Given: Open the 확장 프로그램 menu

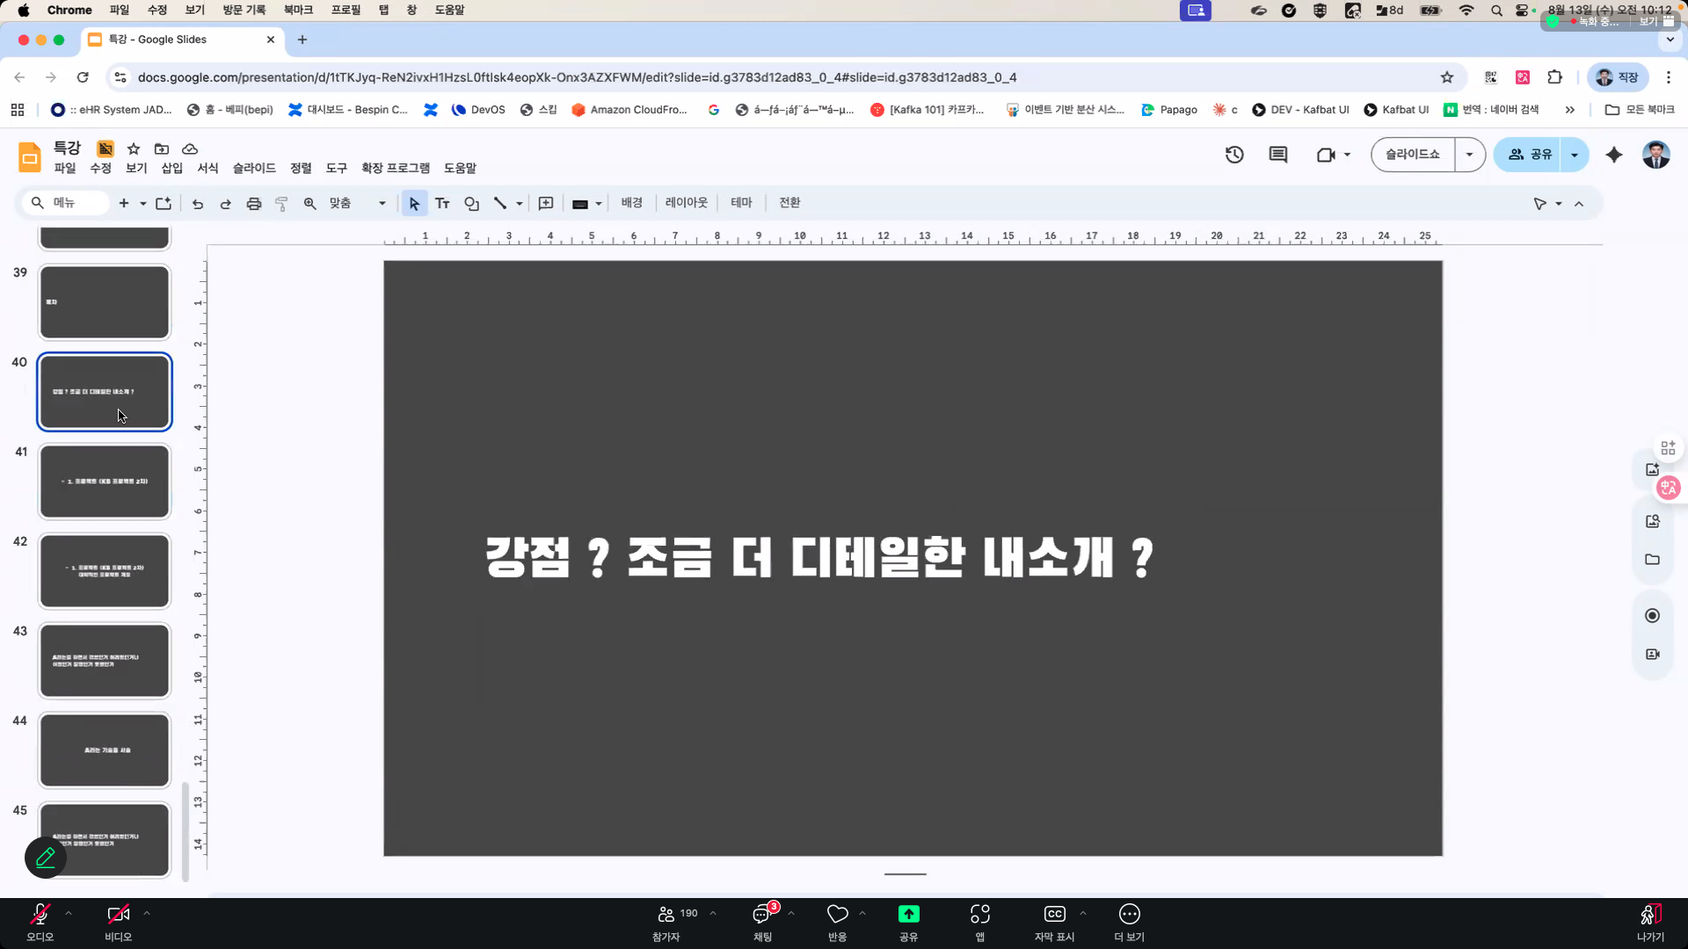Looking at the screenshot, I should [396, 168].
